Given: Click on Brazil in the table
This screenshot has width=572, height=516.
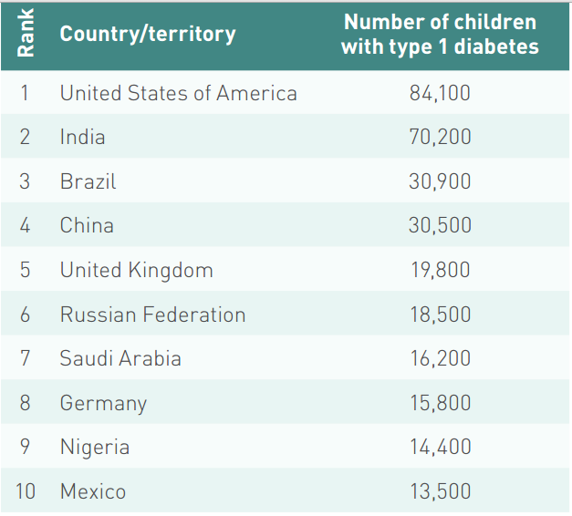Looking at the screenshot, I should click(x=88, y=181).
